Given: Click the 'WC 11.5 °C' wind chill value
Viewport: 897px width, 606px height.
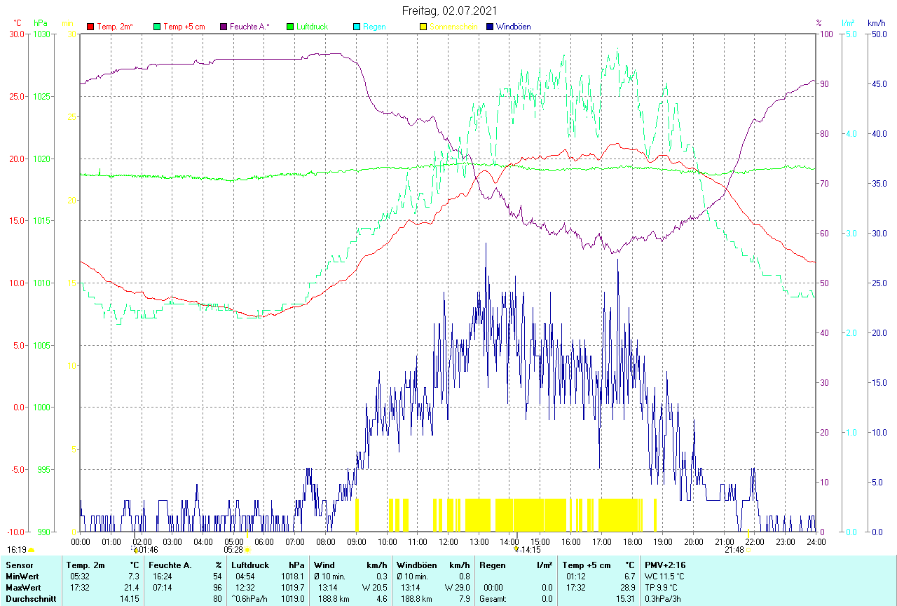Looking at the screenshot, I should 665,576.
